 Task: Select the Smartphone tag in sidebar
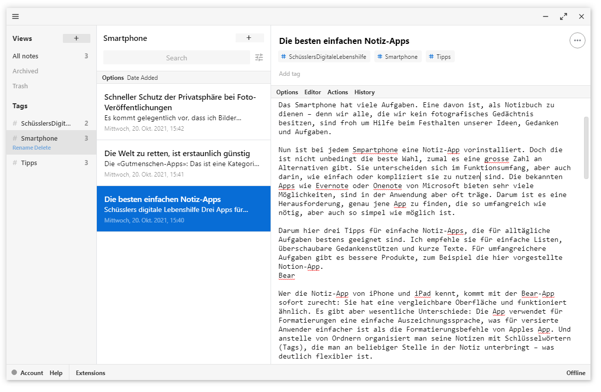coord(51,138)
